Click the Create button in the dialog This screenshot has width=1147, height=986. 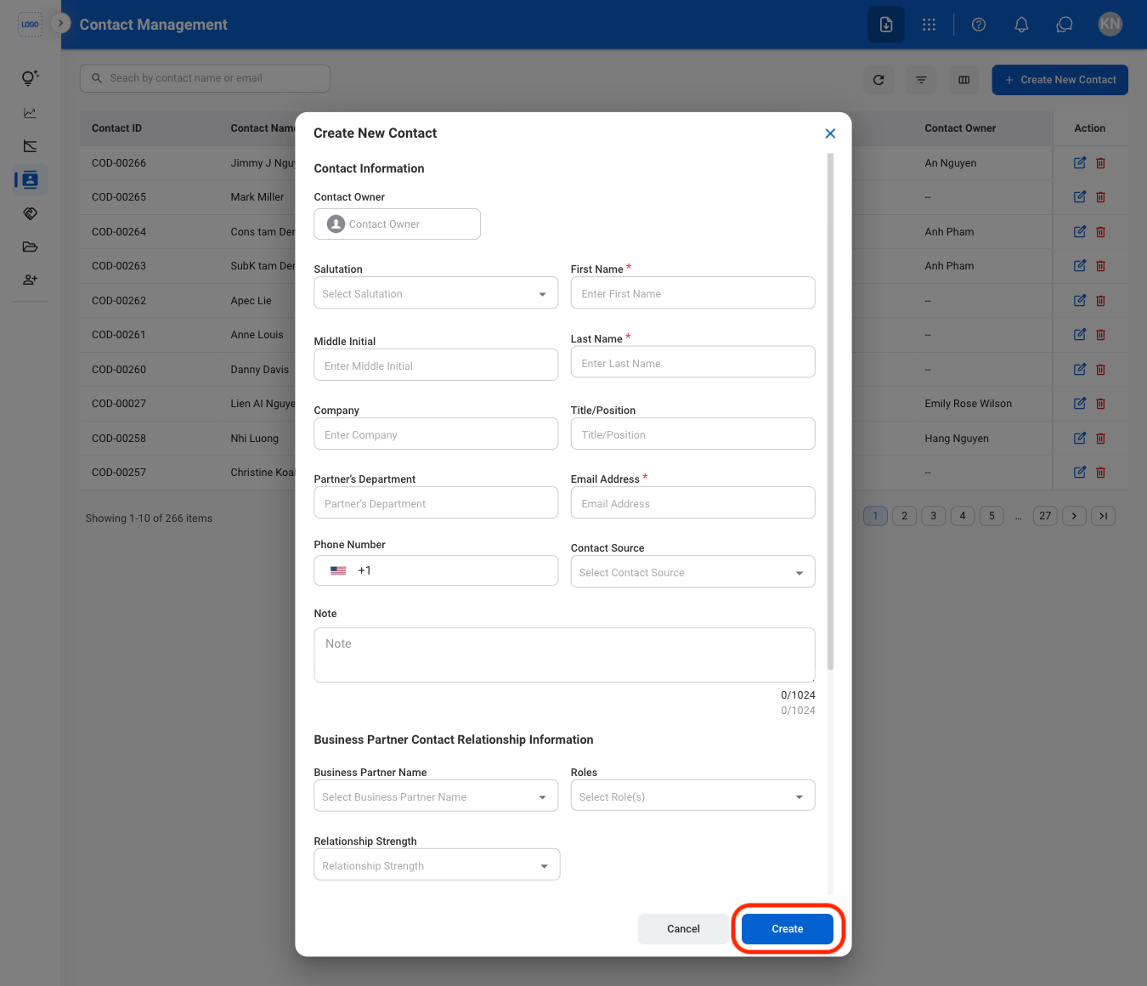click(787, 929)
